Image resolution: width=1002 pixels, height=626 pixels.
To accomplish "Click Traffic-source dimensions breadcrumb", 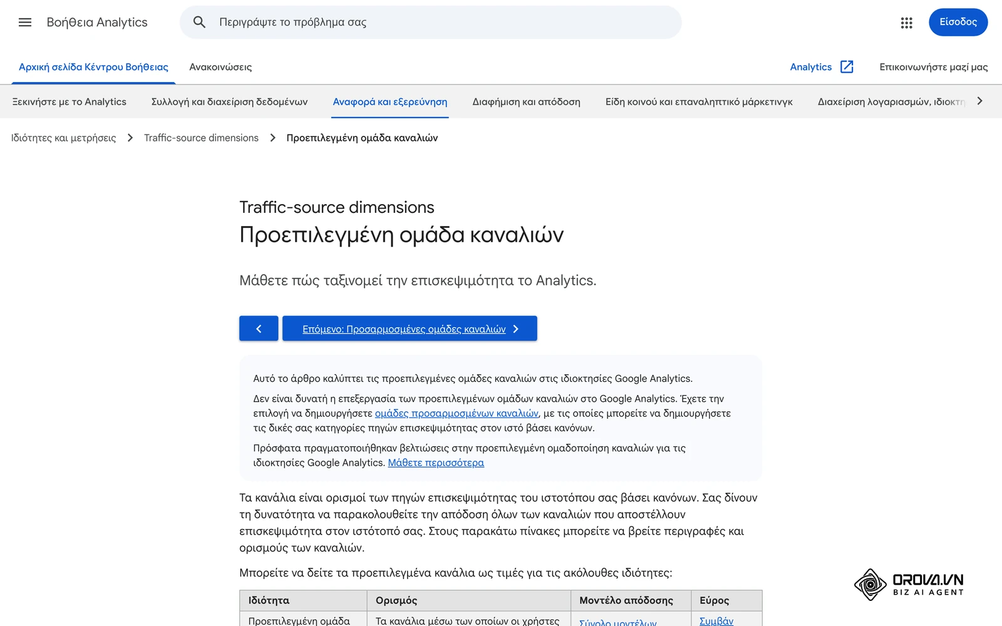I will click(x=201, y=138).
